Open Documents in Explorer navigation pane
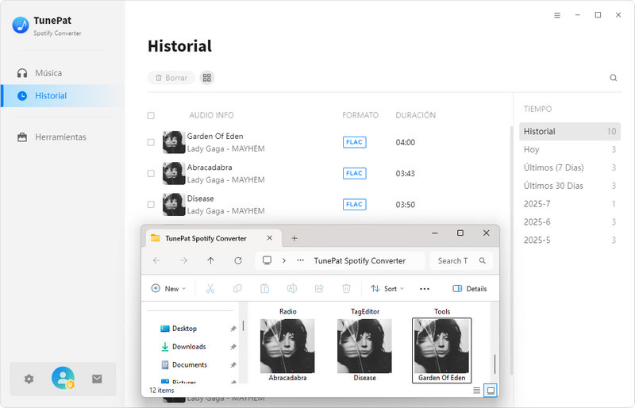 point(190,365)
